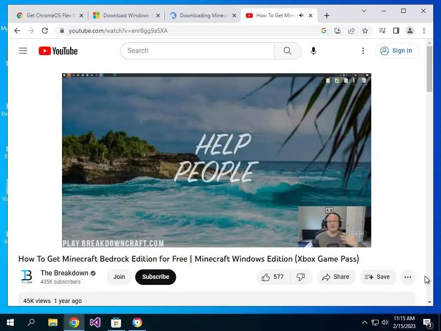The image size is (441, 331).
Task: Close the How To Get Minecraft tab
Action: pyautogui.click(x=311, y=16)
